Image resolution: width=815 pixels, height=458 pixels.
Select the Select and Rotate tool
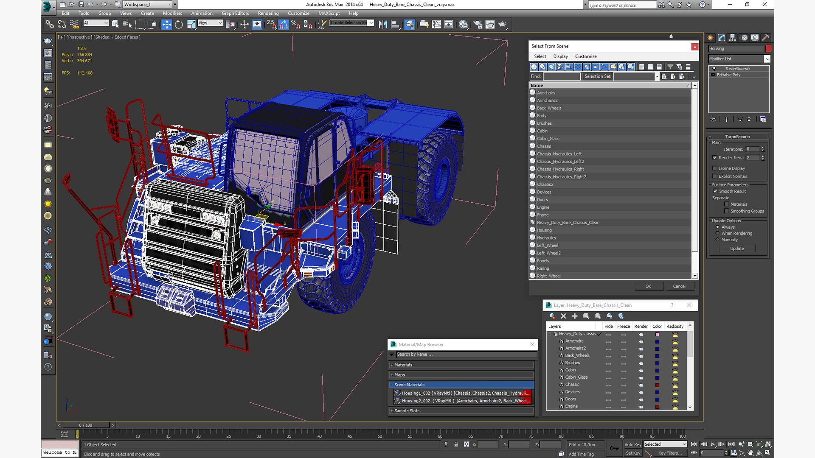point(179,25)
